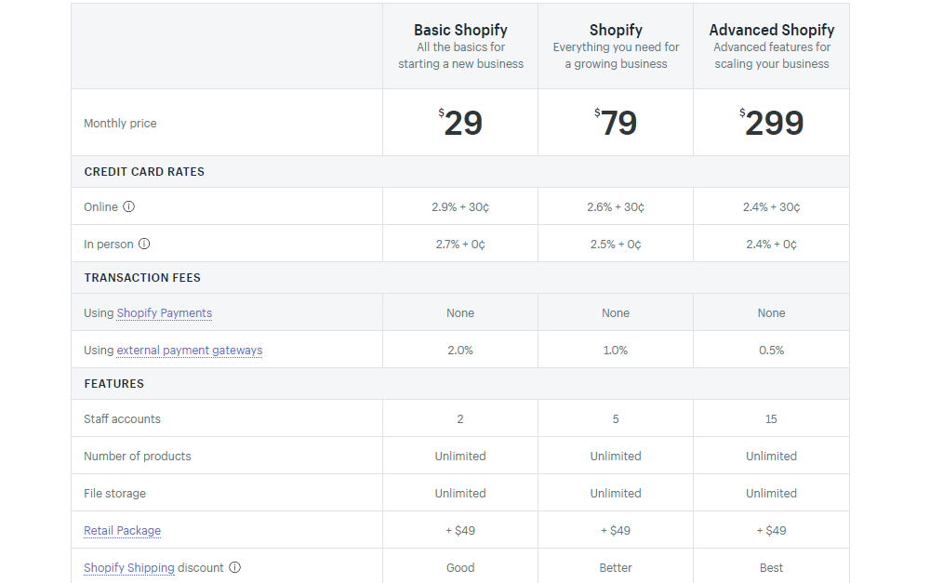Click the 1.0% external gateway fee
This screenshot has width=930, height=583.
pos(616,351)
